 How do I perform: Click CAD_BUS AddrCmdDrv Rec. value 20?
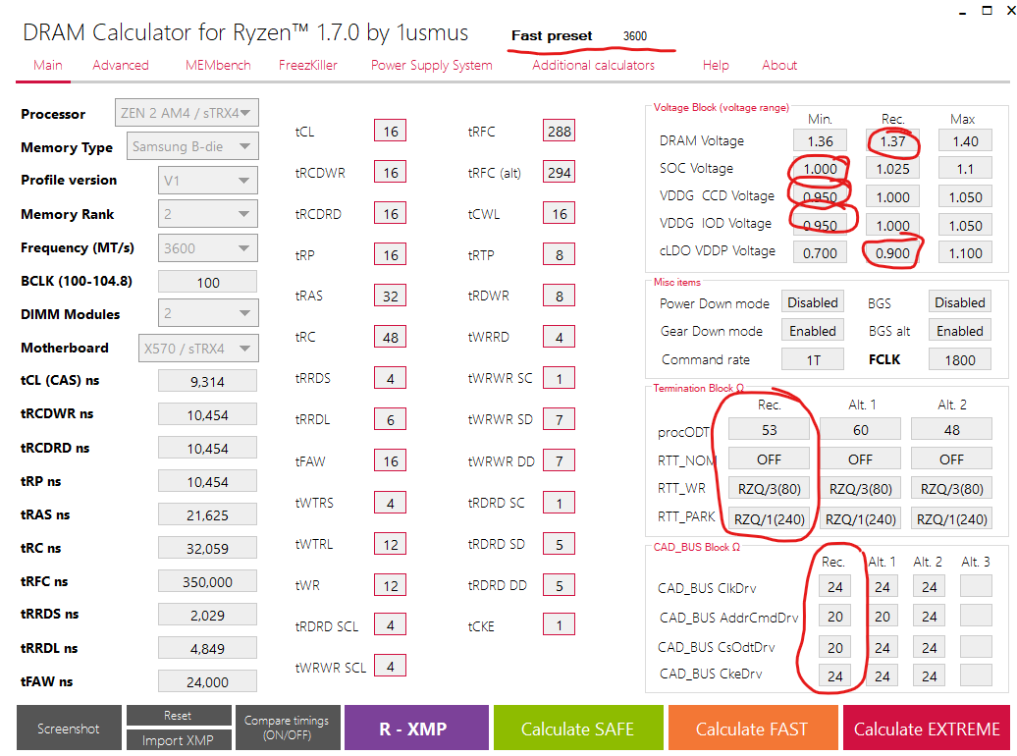pyautogui.click(x=835, y=617)
